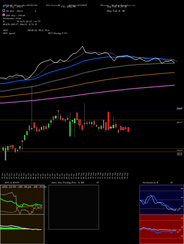Screen dimensions: 184x244
Task: Click the 'MACD: 203.57, 204.31, -0.74 D' readout
Action: coord(20,24)
